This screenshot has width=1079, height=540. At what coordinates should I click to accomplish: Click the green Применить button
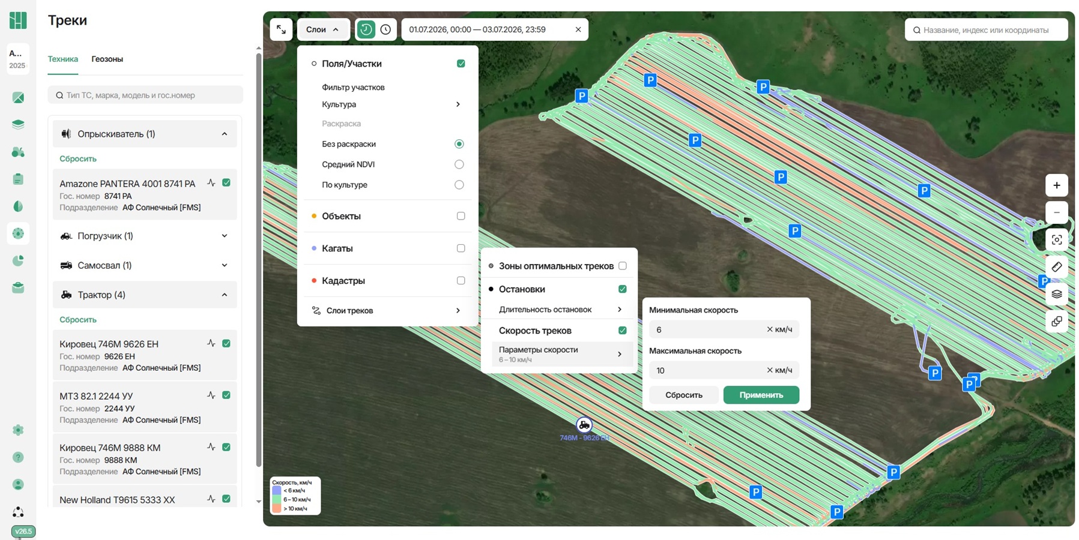pos(761,395)
